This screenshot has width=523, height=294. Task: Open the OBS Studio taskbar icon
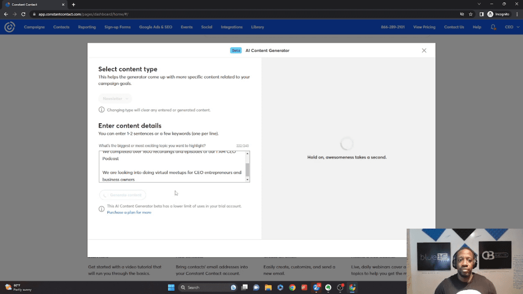[x=340, y=287]
